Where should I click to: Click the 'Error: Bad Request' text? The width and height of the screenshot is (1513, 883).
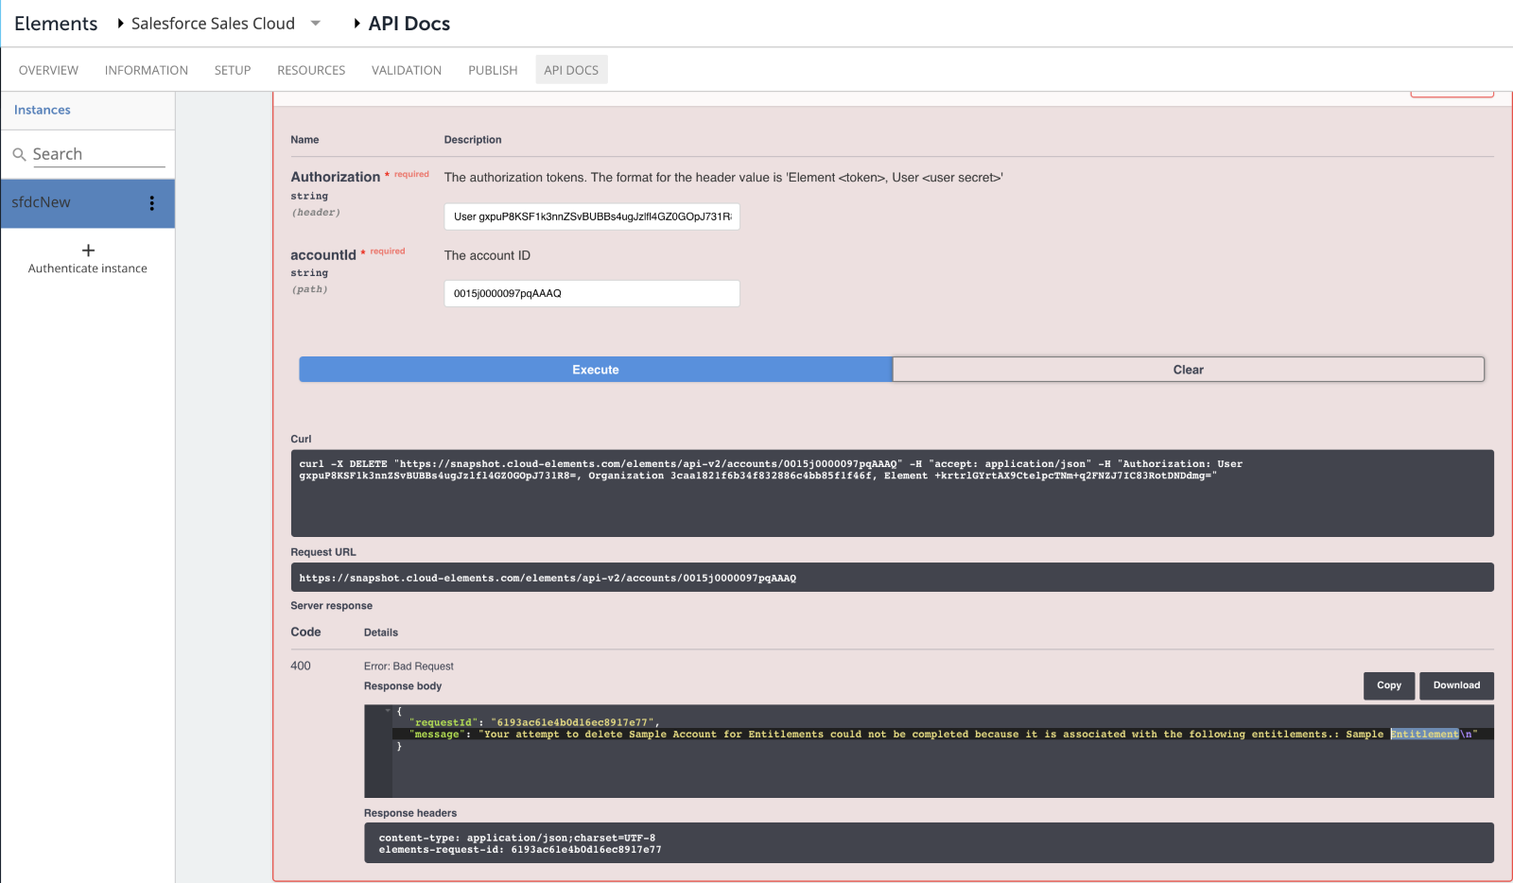(x=409, y=667)
